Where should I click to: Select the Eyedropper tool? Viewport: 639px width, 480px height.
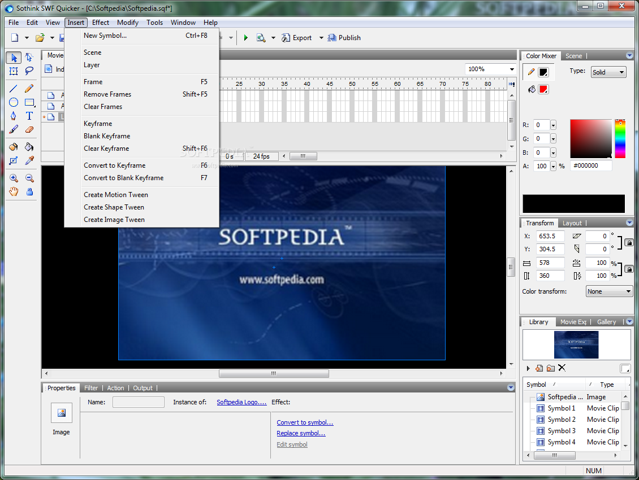pos(29,160)
